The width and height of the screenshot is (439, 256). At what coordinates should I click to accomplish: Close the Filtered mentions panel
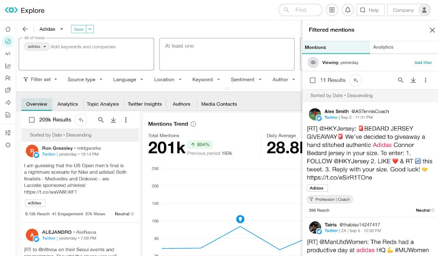pyautogui.click(x=432, y=30)
